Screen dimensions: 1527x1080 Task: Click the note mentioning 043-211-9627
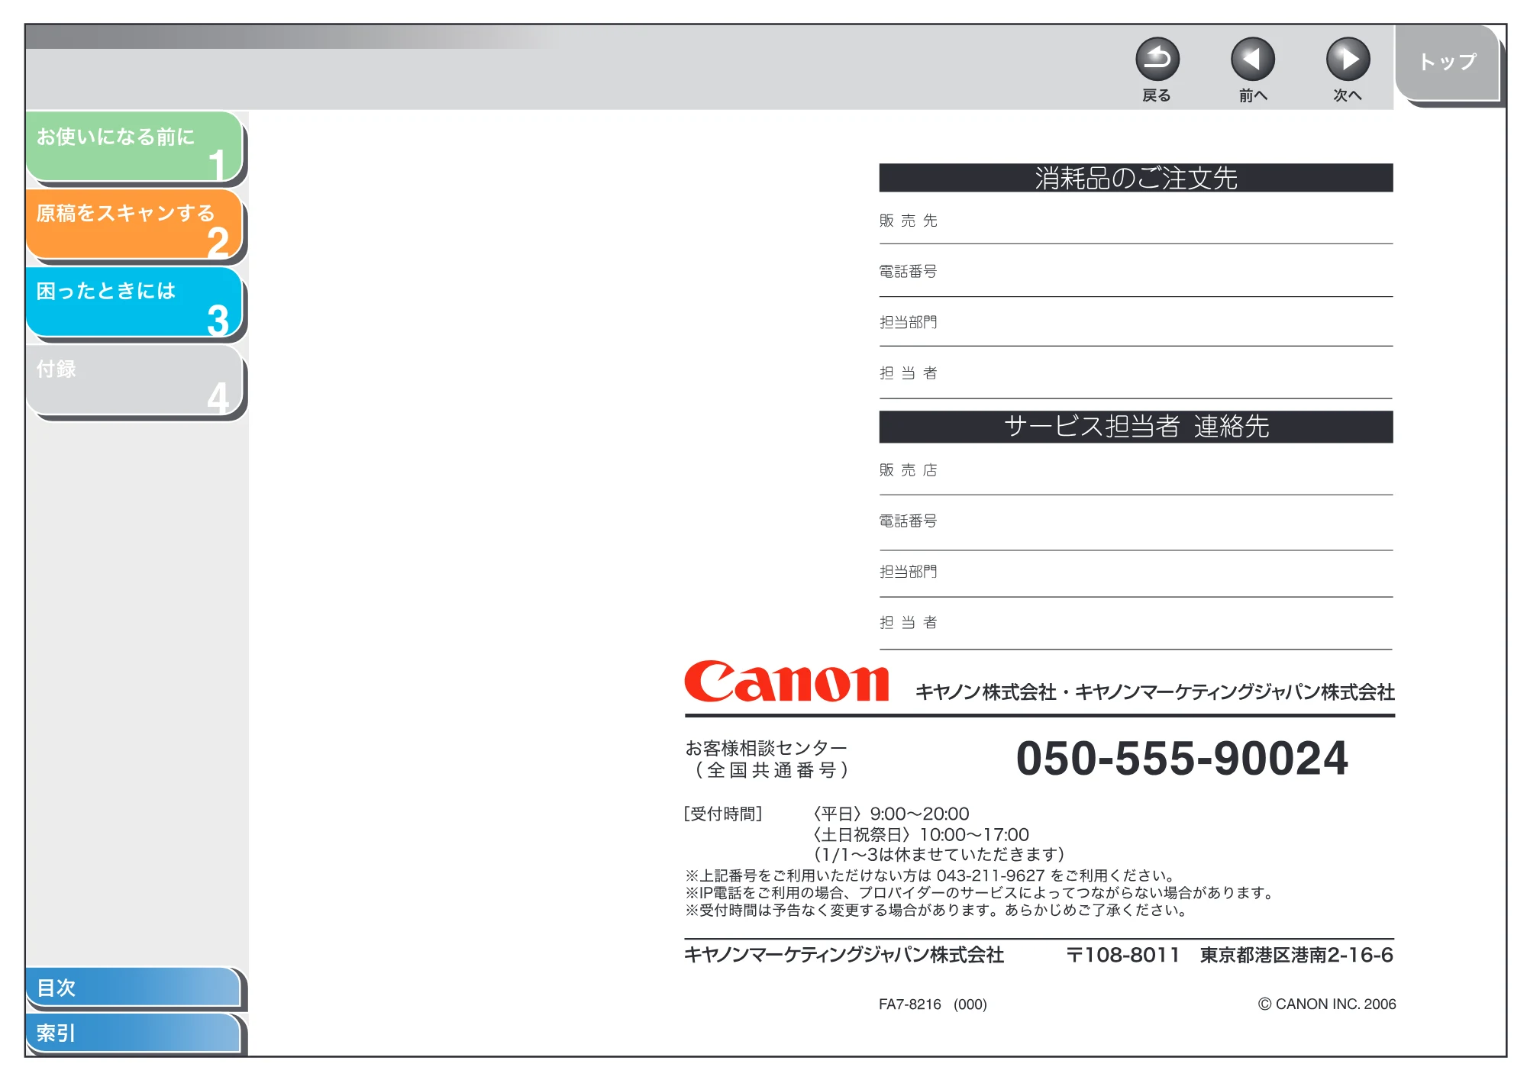pyautogui.click(x=931, y=875)
